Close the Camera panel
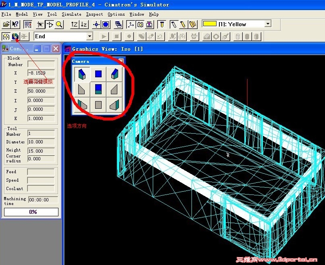This screenshot has width=325, height=265. [x=121, y=61]
